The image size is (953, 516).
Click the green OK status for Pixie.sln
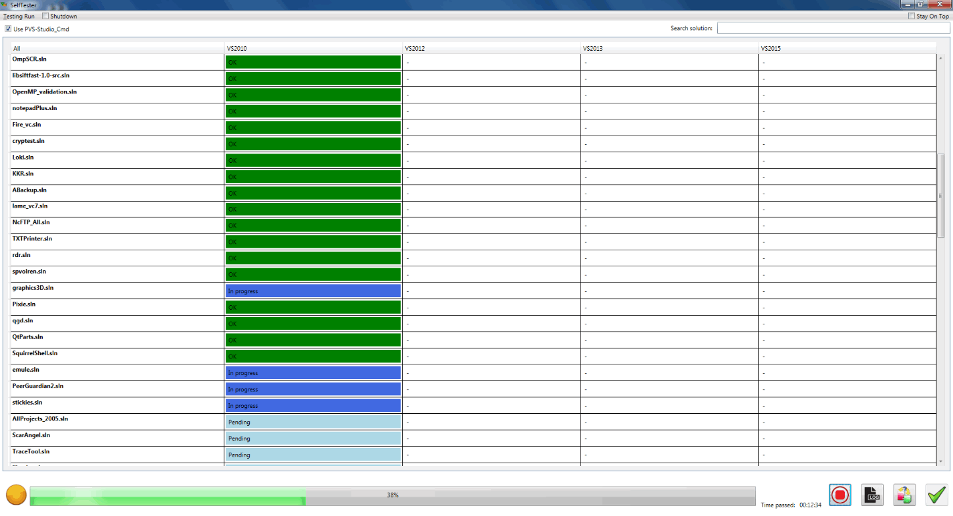pyautogui.click(x=313, y=308)
